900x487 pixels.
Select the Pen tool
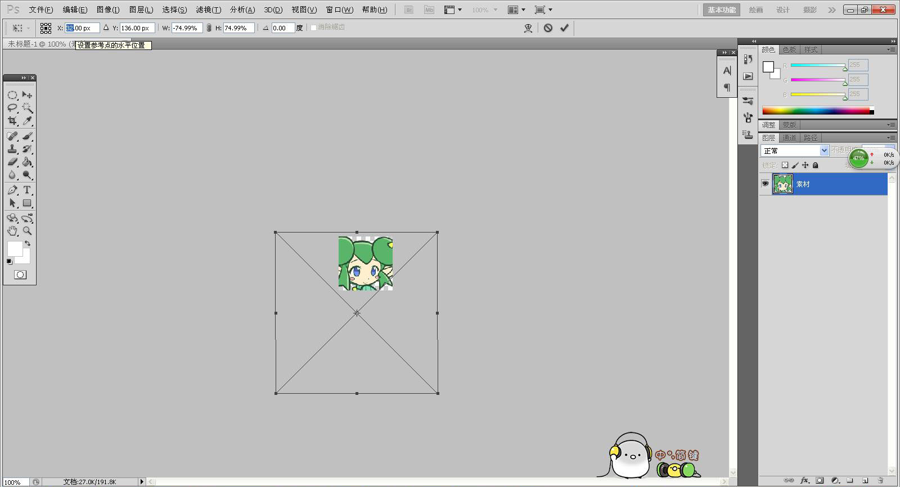12,190
